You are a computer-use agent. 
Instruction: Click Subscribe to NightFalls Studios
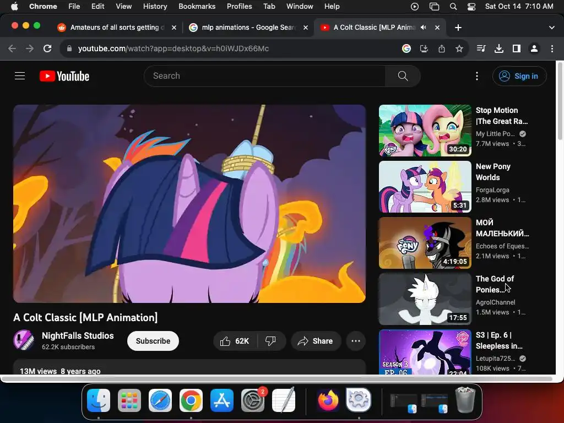[153, 341]
